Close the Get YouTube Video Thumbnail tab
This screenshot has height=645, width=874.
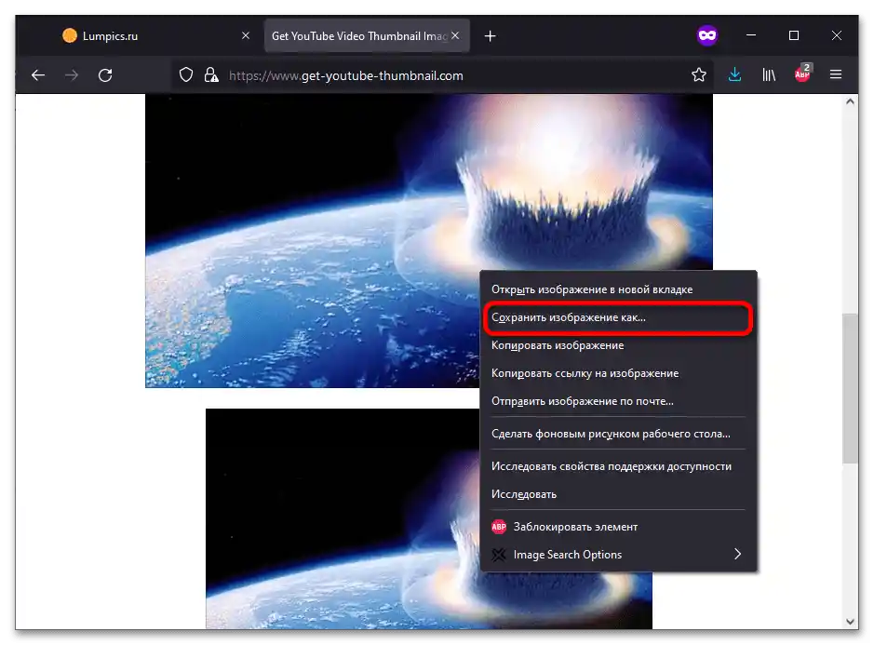pos(455,35)
